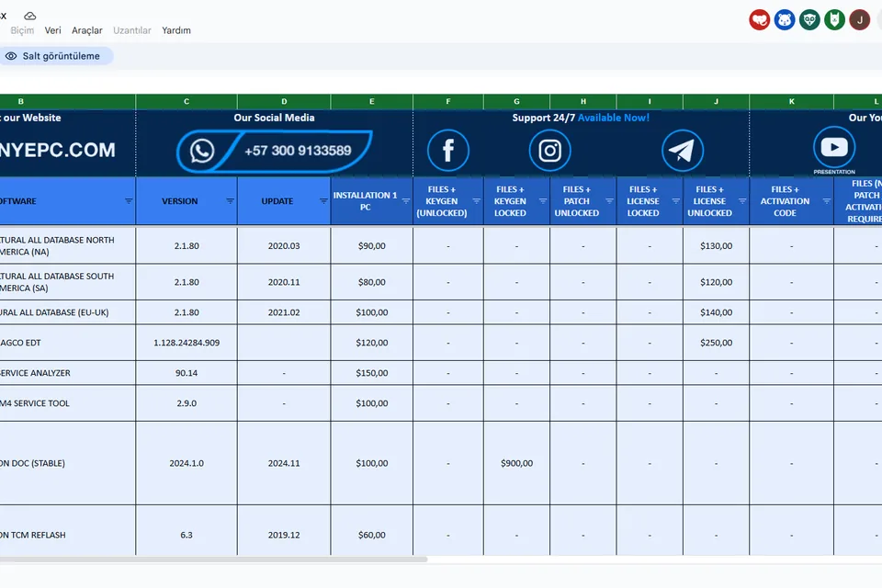This screenshot has height=588, width=882.
Task: Select column C header
Action: pos(187,102)
